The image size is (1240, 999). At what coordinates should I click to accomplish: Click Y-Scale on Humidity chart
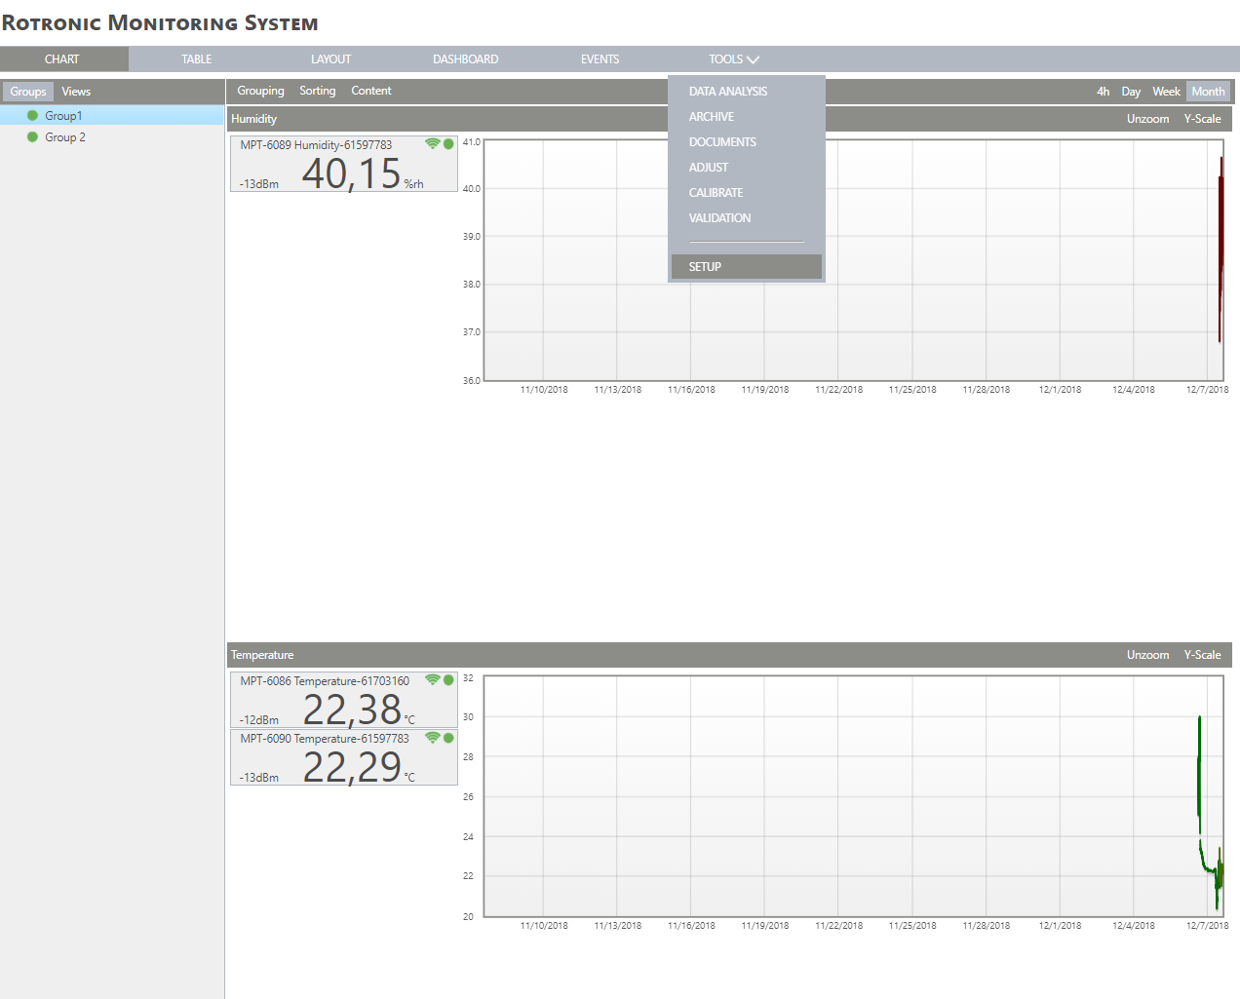(x=1202, y=119)
